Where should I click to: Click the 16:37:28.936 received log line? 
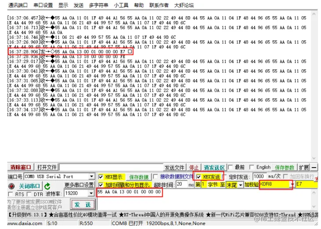point(66,57)
